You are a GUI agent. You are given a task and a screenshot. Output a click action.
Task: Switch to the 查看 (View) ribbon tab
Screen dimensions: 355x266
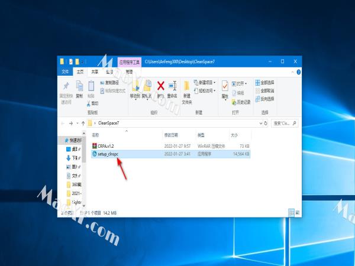click(x=109, y=72)
